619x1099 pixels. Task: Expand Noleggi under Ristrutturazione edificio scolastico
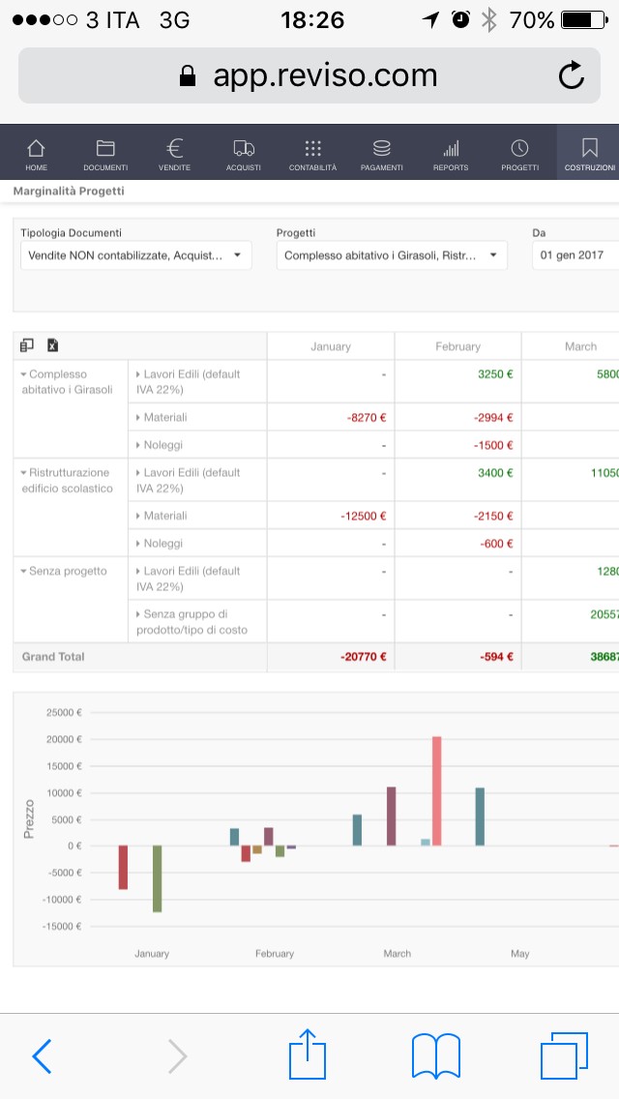coord(139,543)
